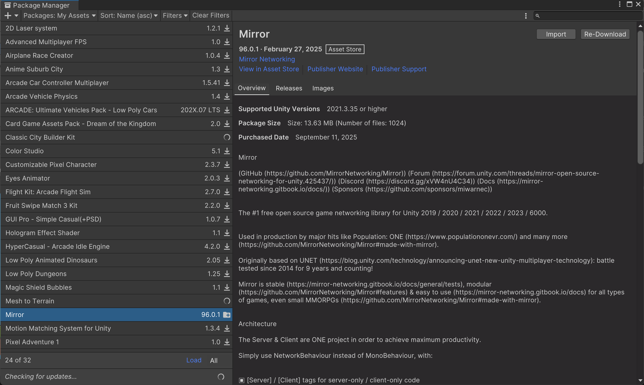Switch to the Releases tab
Image resolution: width=644 pixels, height=385 pixels.
click(289, 88)
